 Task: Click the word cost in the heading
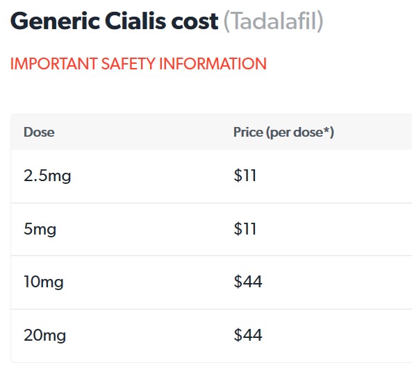pyautogui.click(x=195, y=22)
